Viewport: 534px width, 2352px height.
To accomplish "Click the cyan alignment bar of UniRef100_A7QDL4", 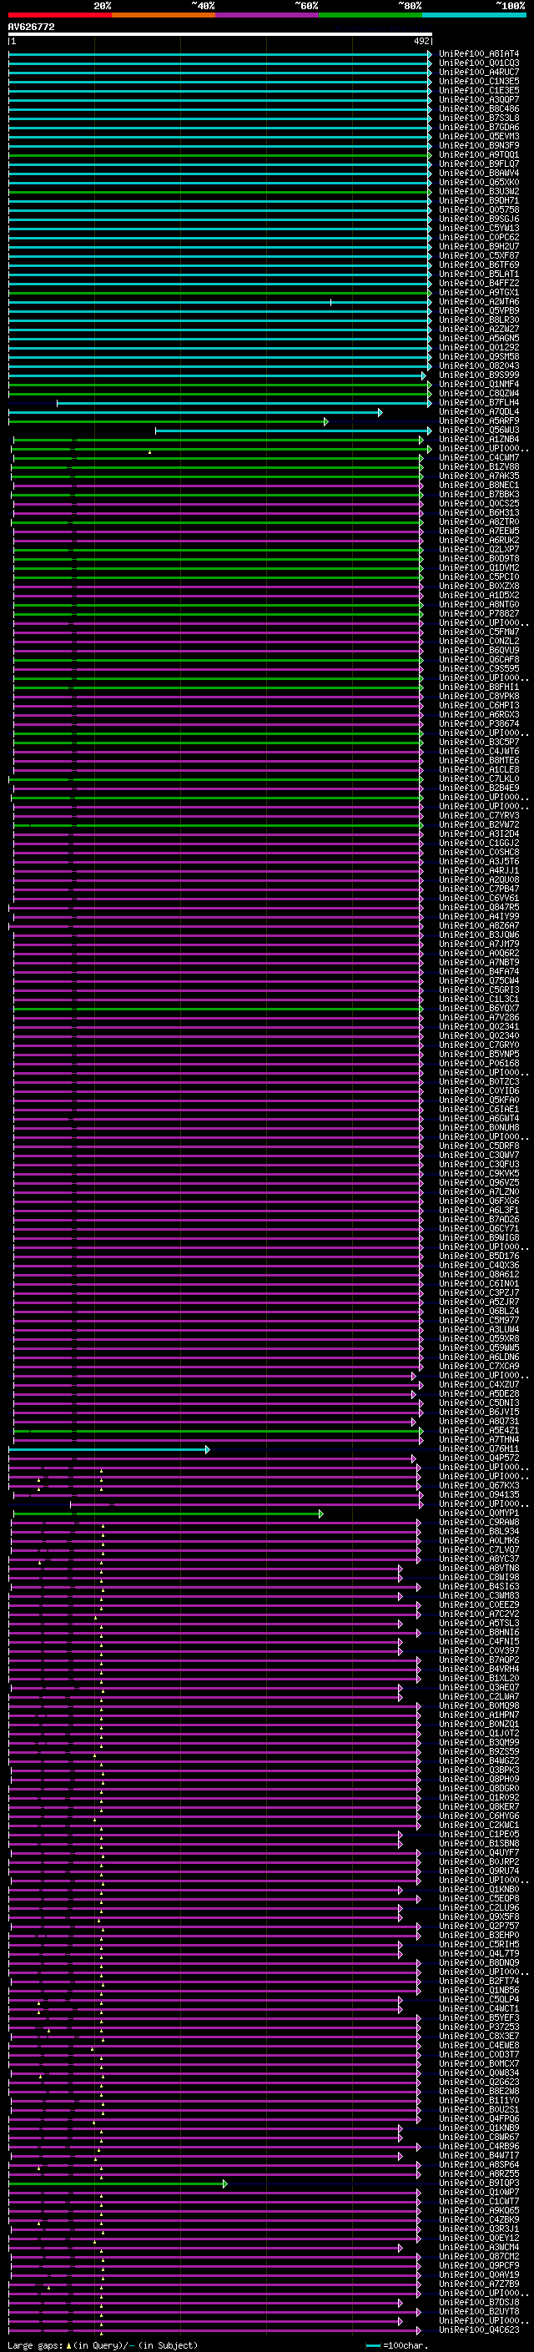I will tap(195, 413).
